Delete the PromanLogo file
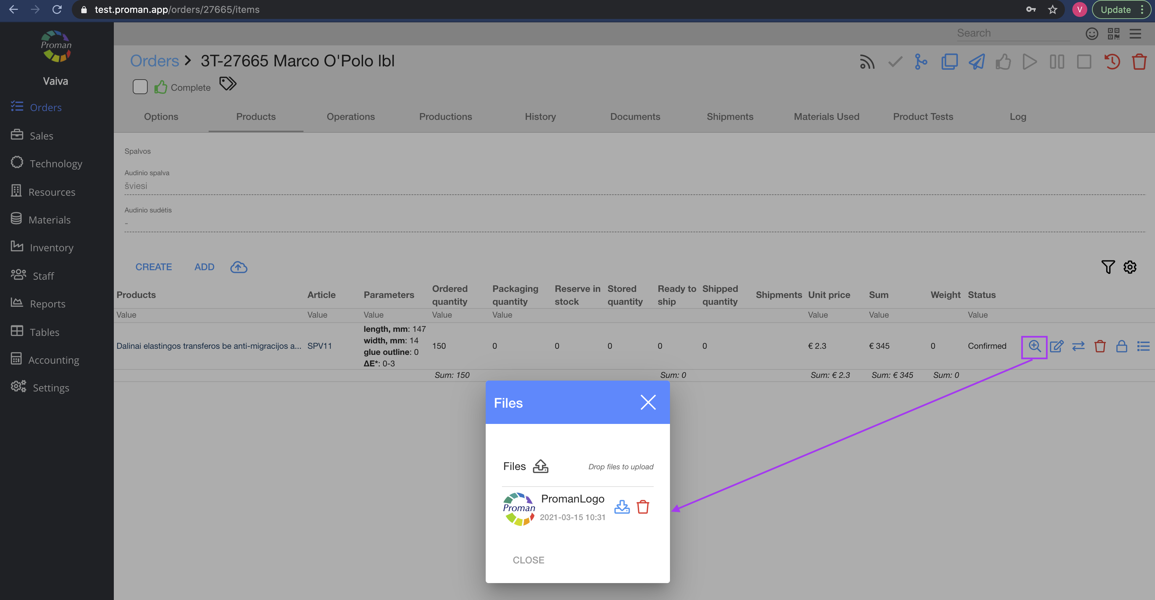 coord(643,507)
